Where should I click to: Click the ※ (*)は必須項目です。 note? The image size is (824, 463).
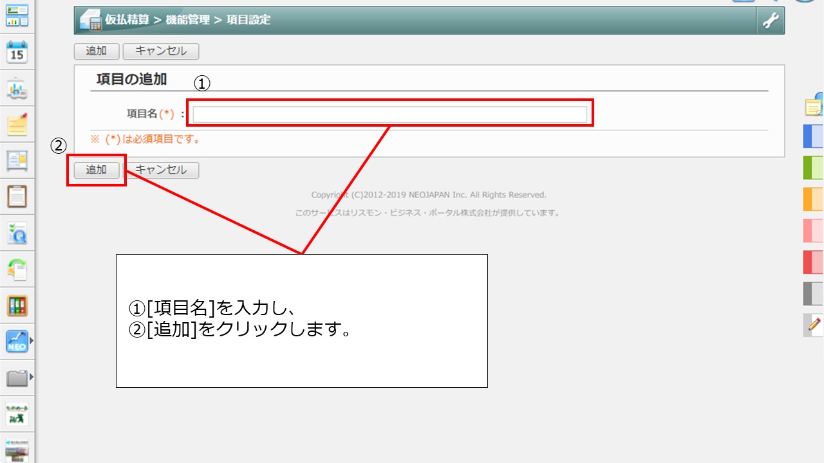(145, 139)
